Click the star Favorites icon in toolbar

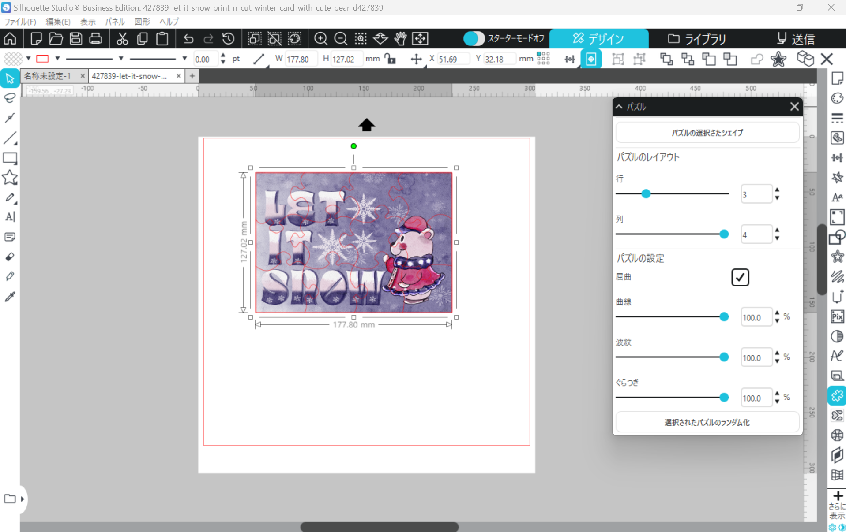click(x=778, y=59)
